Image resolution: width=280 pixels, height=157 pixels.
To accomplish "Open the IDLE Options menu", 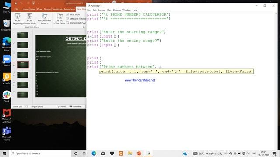I will pyautogui.click(x=117, y=10).
